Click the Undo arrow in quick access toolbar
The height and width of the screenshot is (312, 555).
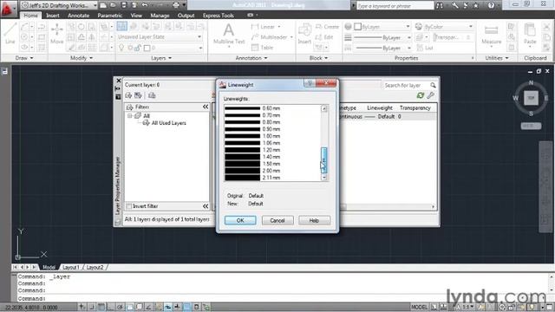tap(145, 5)
